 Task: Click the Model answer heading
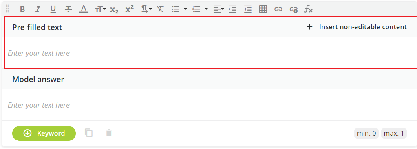pyautogui.click(x=38, y=79)
